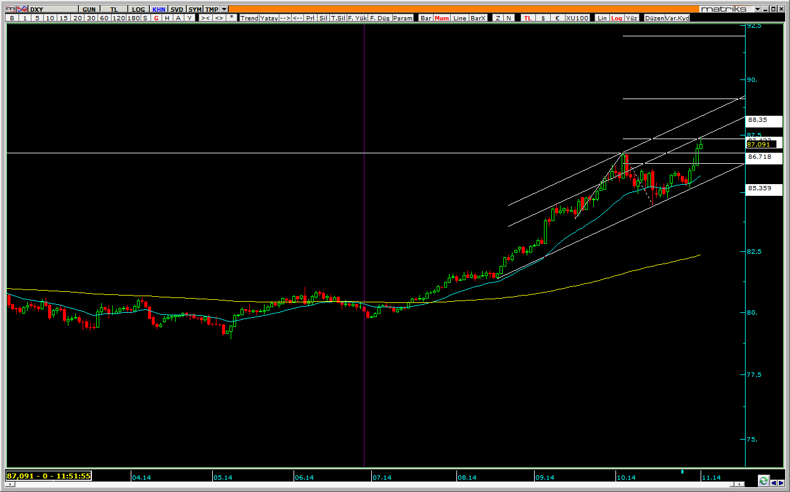Open the indicator wave icon beside DXY
The height and width of the screenshot is (492, 790).
22,9
